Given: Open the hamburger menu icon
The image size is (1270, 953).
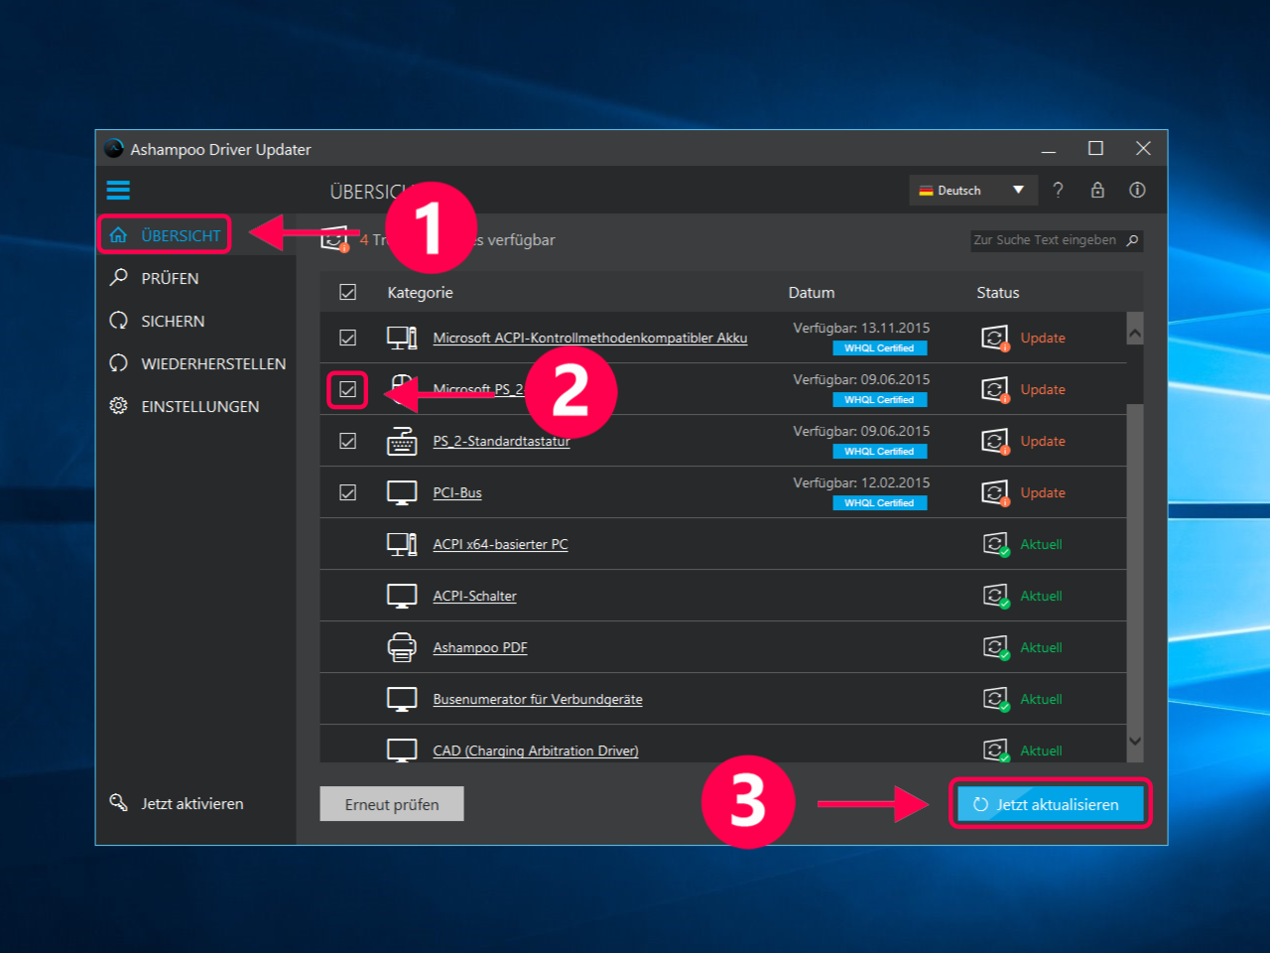Looking at the screenshot, I should [x=118, y=190].
